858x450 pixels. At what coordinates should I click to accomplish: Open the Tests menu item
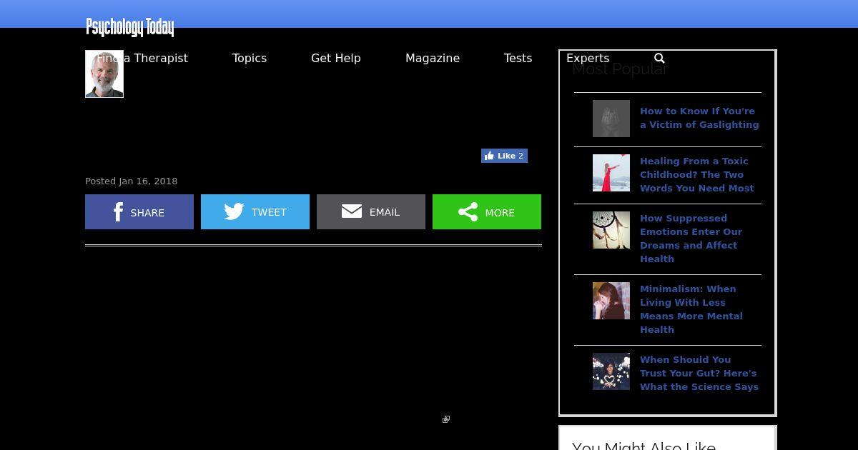coord(518,59)
